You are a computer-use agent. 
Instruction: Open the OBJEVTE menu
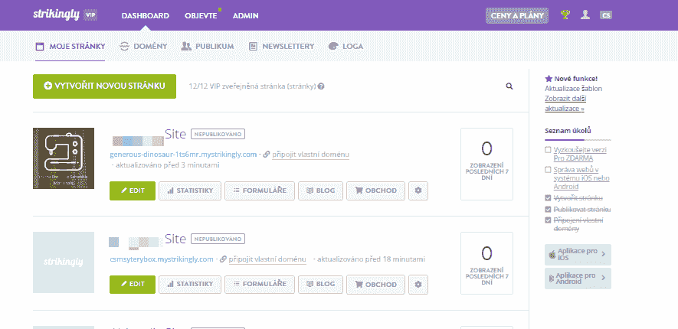pos(201,15)
